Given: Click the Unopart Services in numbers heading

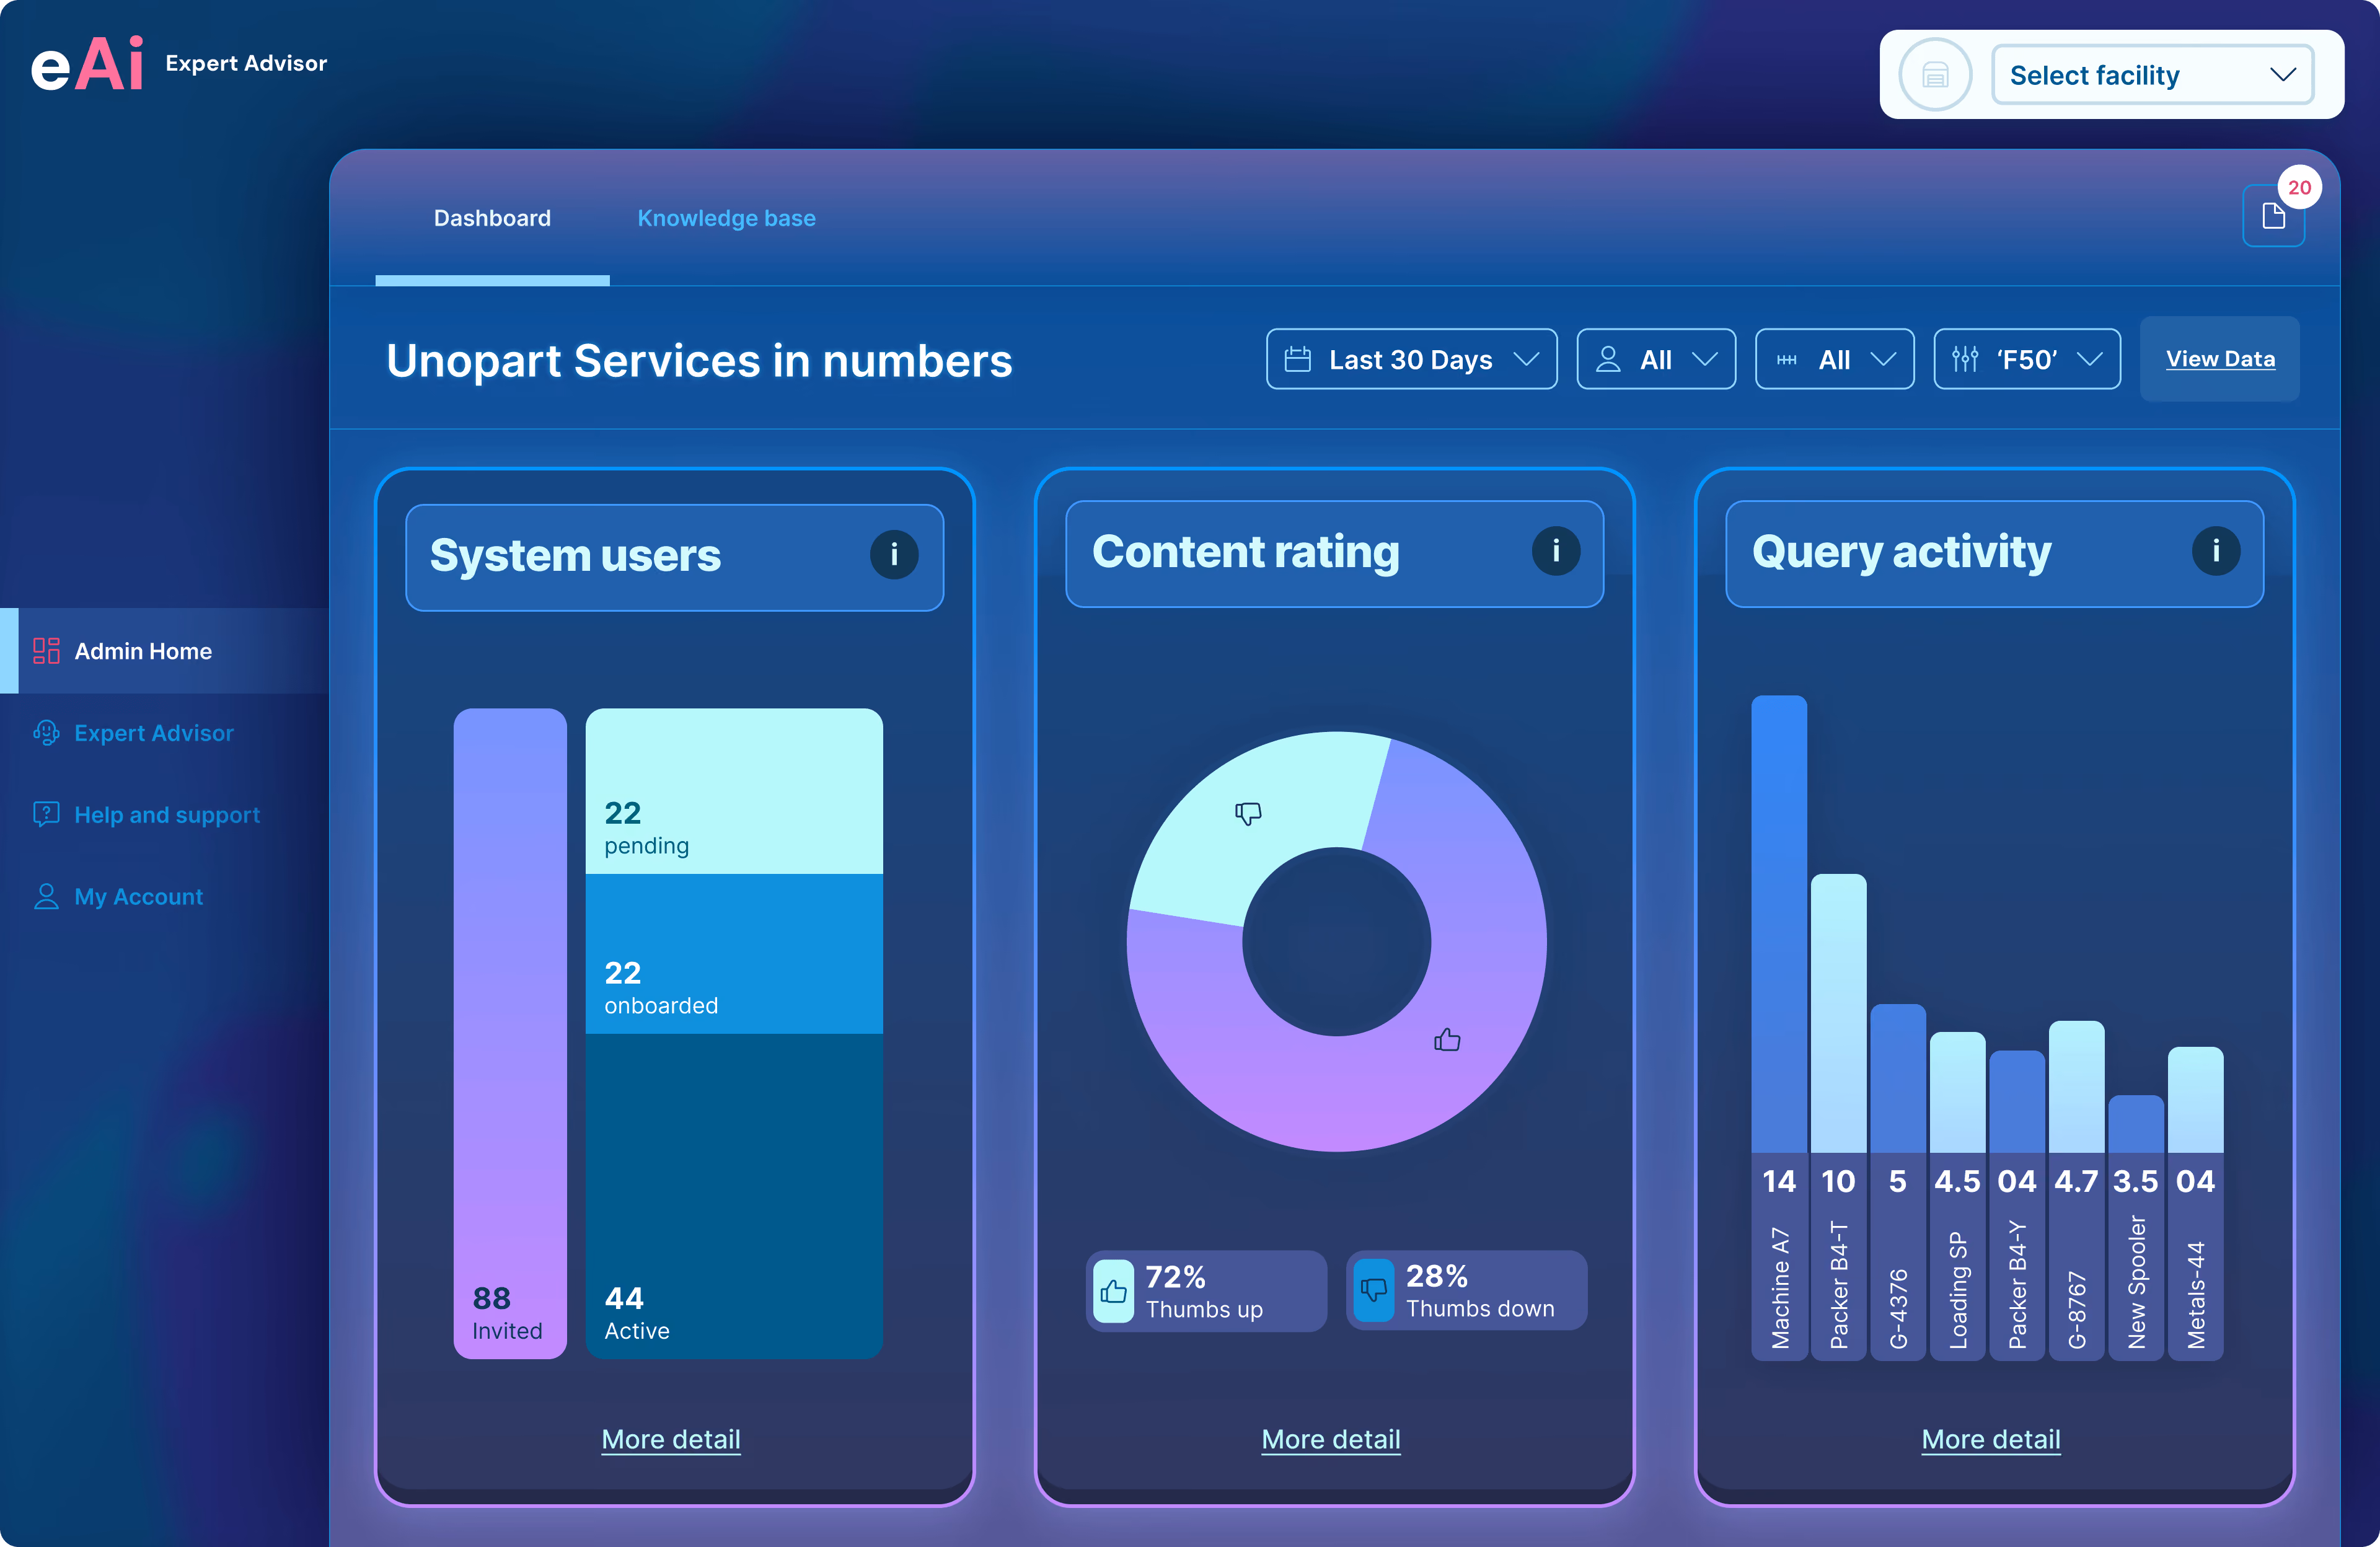Looking at the screenshot, I should click(x=699, y=361).
